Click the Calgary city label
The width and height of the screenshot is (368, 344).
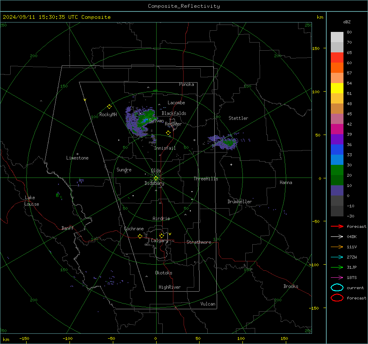pos(159,241)
